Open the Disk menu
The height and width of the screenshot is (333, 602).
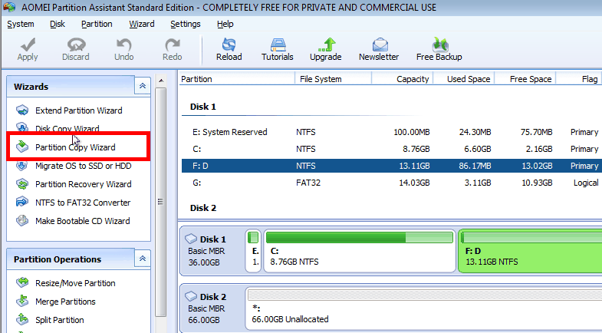click(58, 25)
